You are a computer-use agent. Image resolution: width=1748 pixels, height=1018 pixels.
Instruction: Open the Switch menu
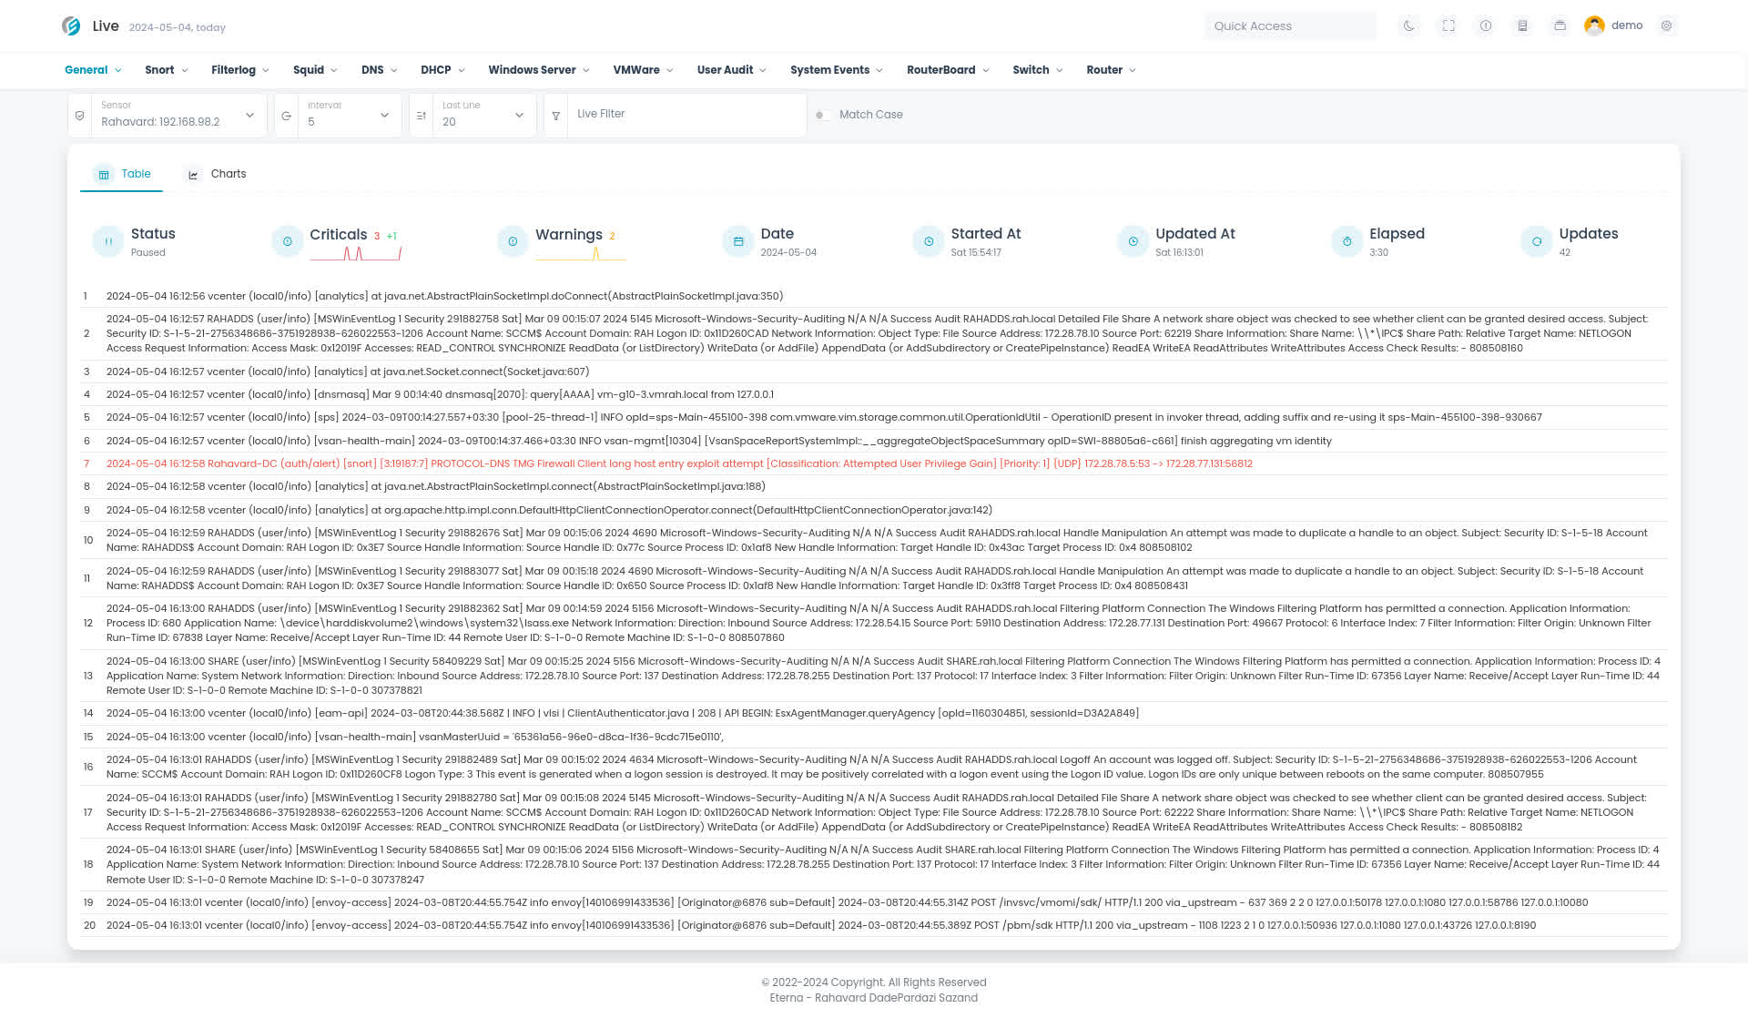point(1038,70)
